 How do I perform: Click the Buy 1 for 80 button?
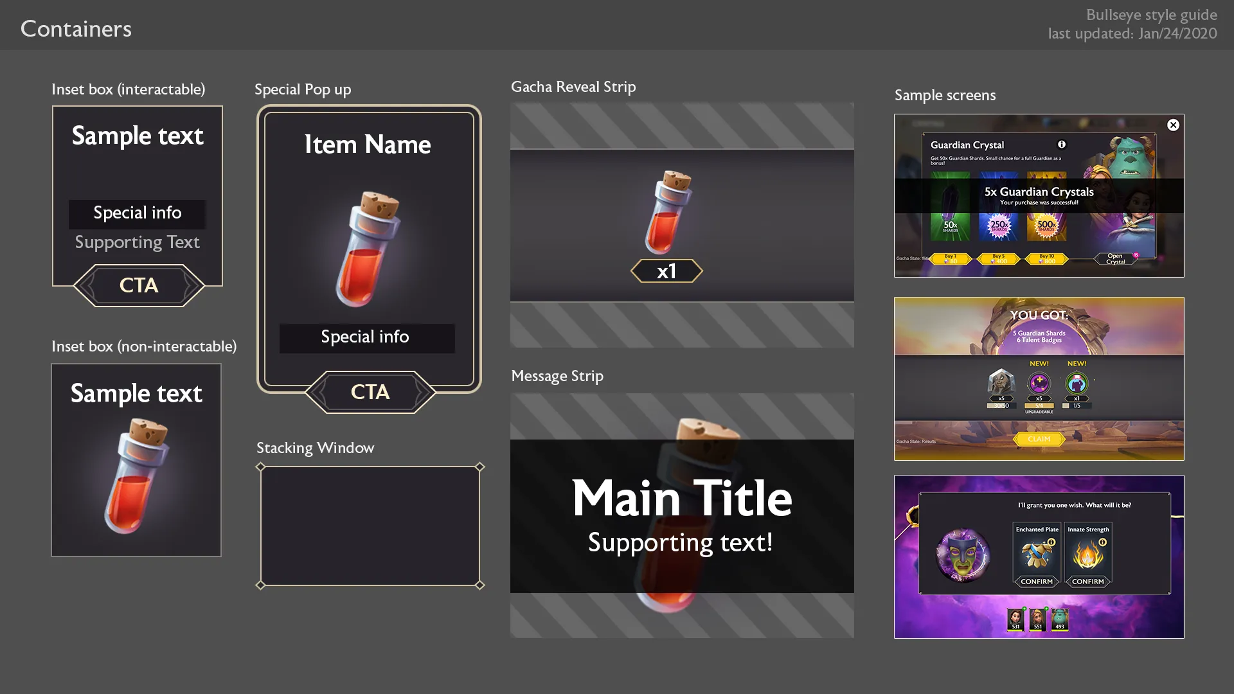[950, 259]
